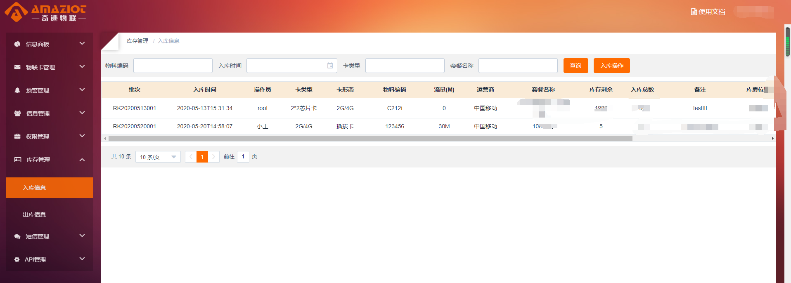791x283 pixels.
Task: Click the 运营商 column header
Action: 485,90
